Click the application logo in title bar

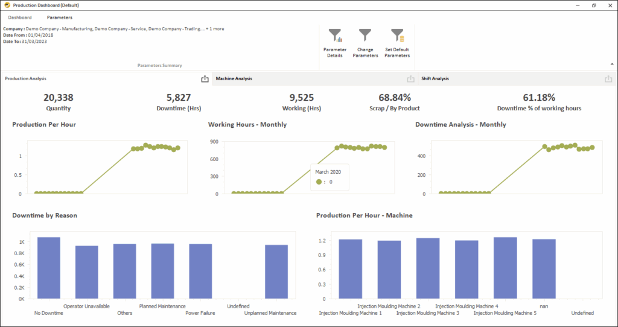pyautogui.click(x=7, y=5)
